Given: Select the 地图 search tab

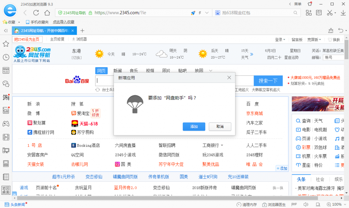Looking at the screenshot, I should pos(199,71).
